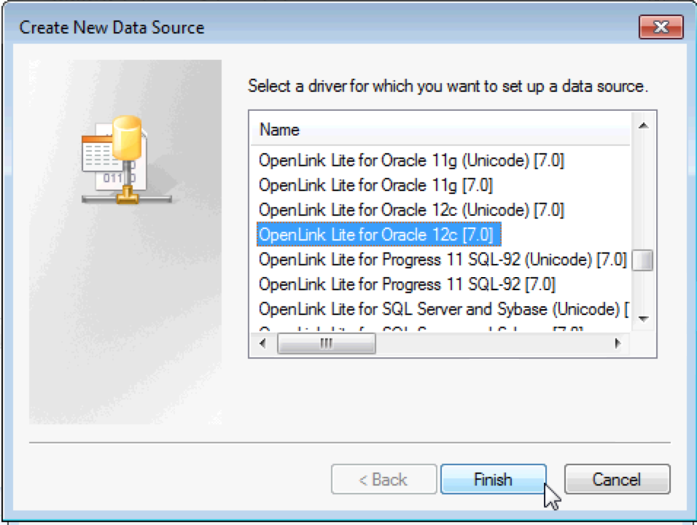The width and height of the screenshot is (697, 525).
Task: Click the vertical scrollbar thumb
Action: 642,260
